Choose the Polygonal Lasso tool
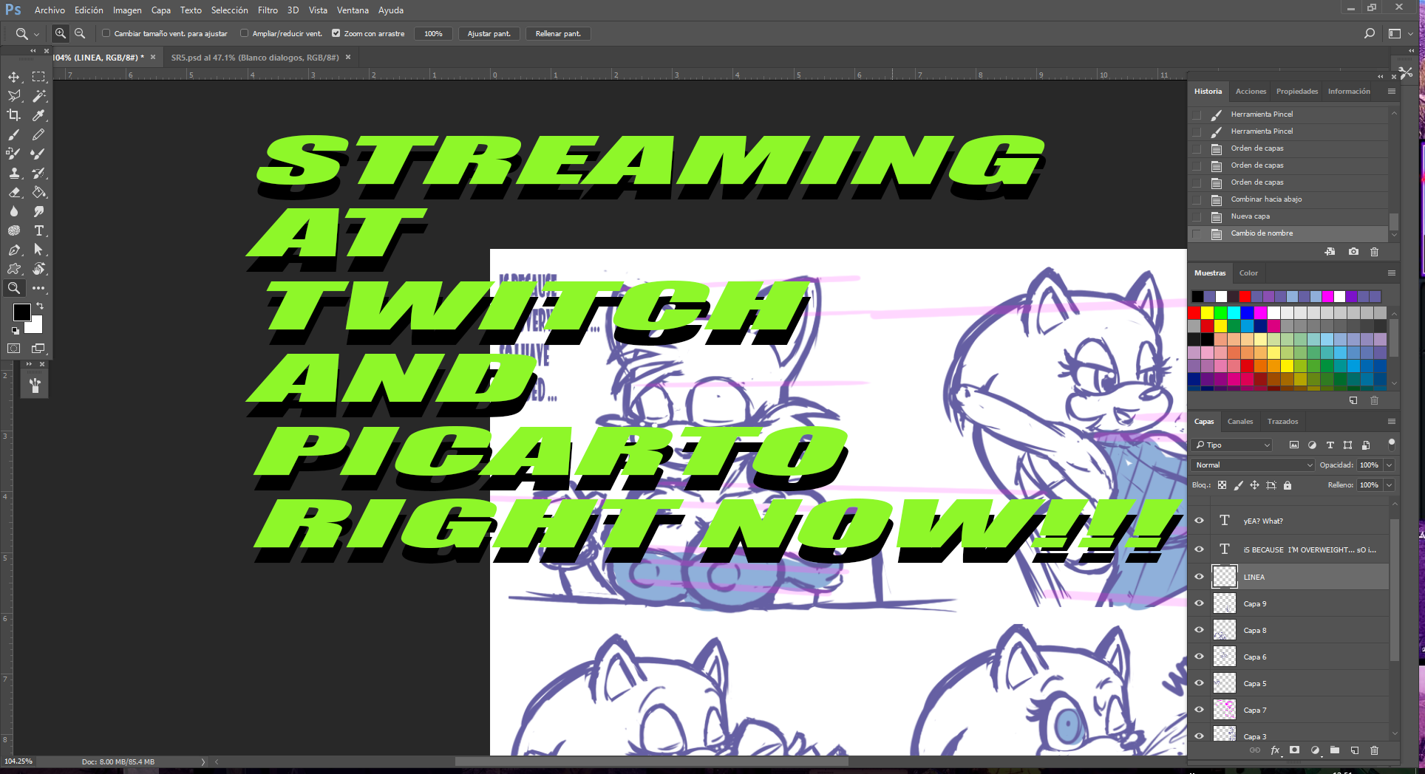The image size is (1425, 774). point(14,96)
